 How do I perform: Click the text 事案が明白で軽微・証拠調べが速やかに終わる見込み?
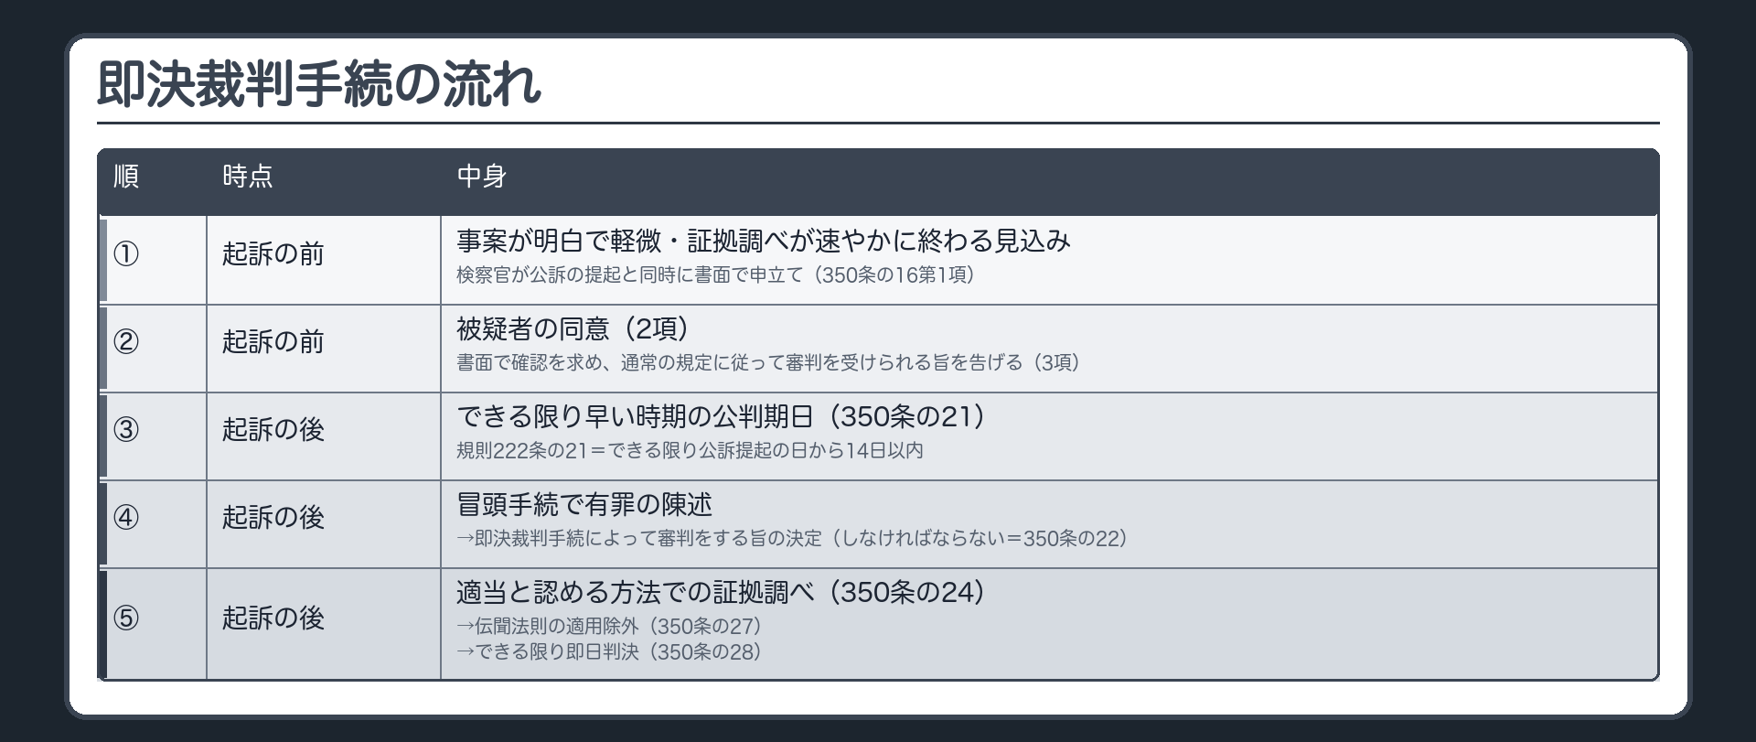pyautogui.click(x=763, y=241)
